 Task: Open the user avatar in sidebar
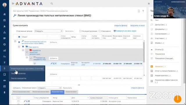coord(5,5)
